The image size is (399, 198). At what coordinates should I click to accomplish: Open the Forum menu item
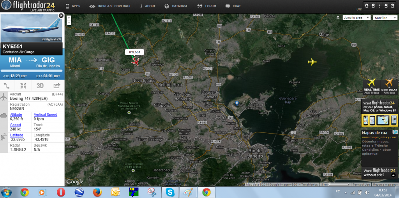pos(207,6)
